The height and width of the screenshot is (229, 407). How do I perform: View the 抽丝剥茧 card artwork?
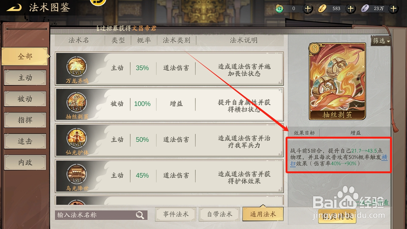(337, 81)
